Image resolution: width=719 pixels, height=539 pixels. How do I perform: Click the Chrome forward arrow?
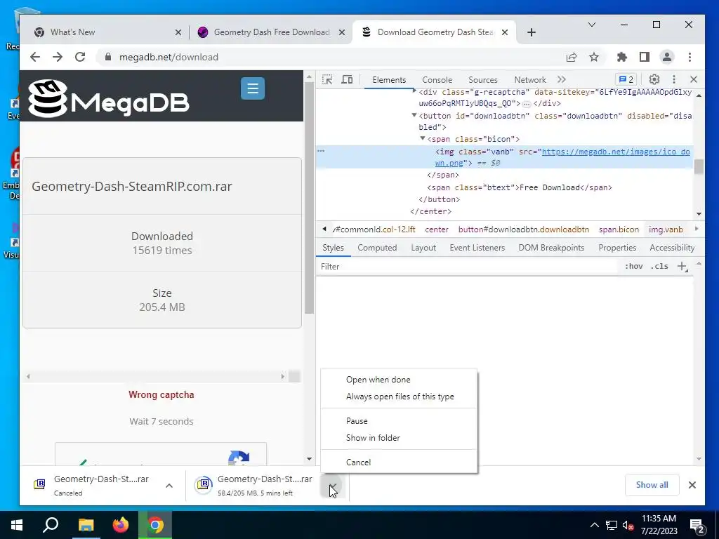pyautogui.click(x=58, y=57)
